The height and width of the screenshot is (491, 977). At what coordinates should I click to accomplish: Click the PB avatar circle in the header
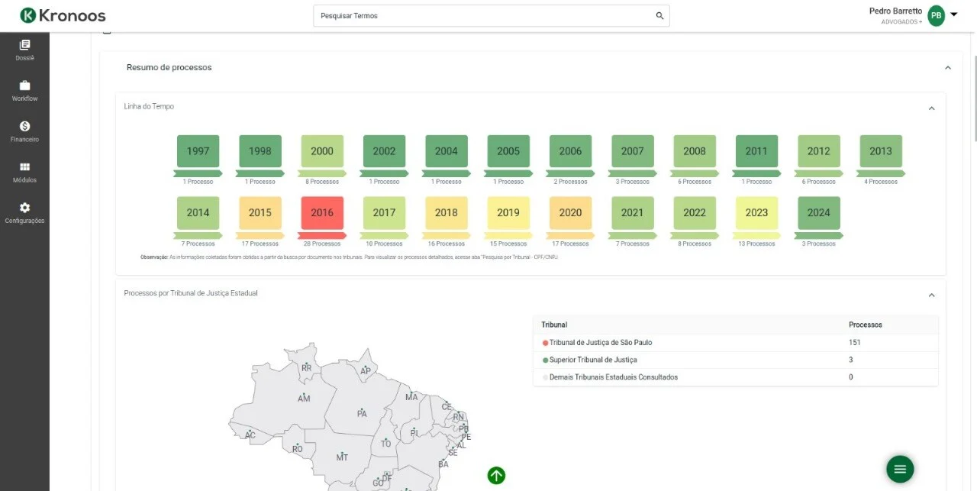coord(935,15)
